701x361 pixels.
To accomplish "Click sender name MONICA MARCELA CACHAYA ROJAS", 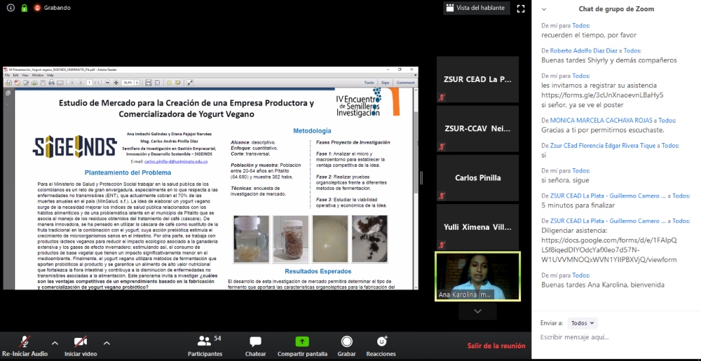I will pos(601,120).
